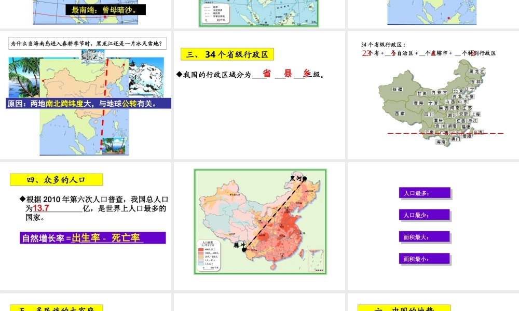
Task: Click the '吉林' label on the province map
Action: [x=475, y=81]
